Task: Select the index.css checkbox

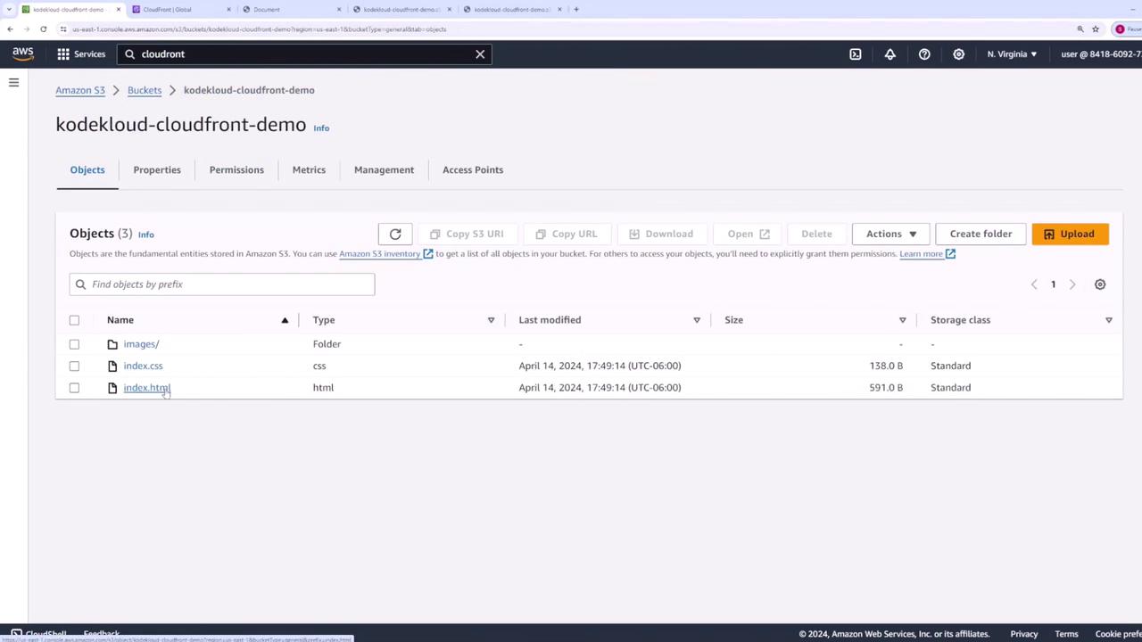Action: (x=74, y=366)
